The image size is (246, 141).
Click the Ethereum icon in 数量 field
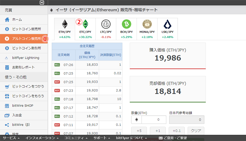pyautogui.click(x=137, y=120)
